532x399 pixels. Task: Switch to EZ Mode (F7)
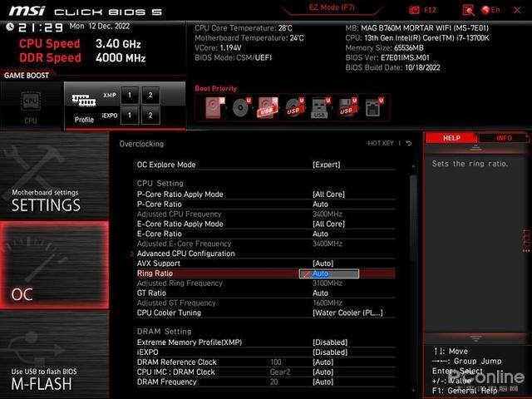[x=332, y=7]
